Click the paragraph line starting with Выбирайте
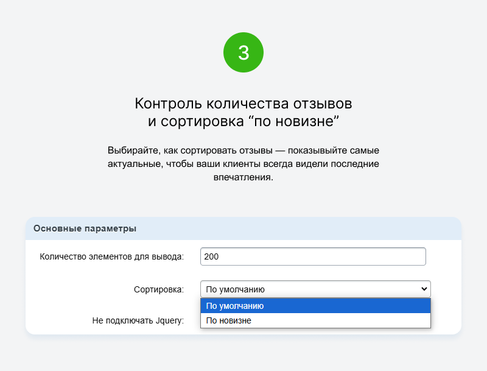The image size is (487, 371). pos(243,150)
